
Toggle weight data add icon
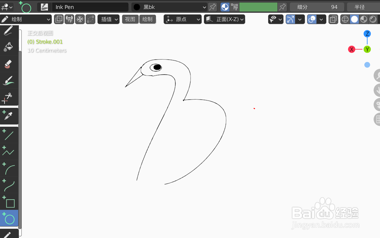coord(69,19)
